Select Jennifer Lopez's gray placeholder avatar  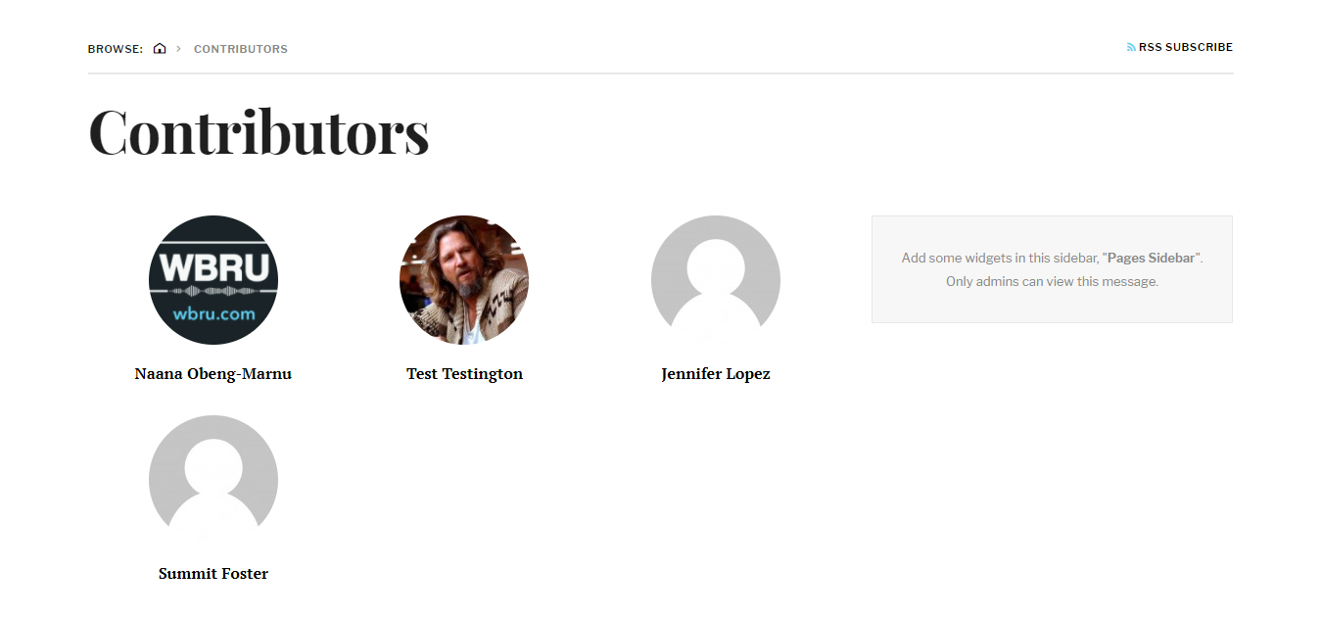tap(716, 280)
